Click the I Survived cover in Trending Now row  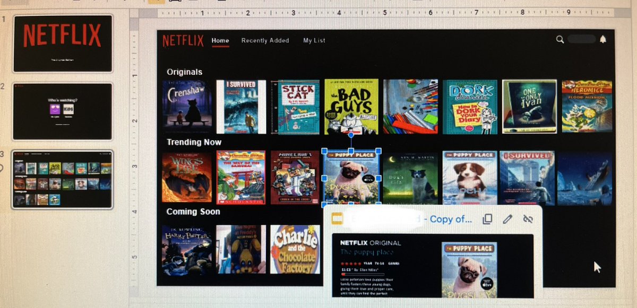[x=527, y=178]
